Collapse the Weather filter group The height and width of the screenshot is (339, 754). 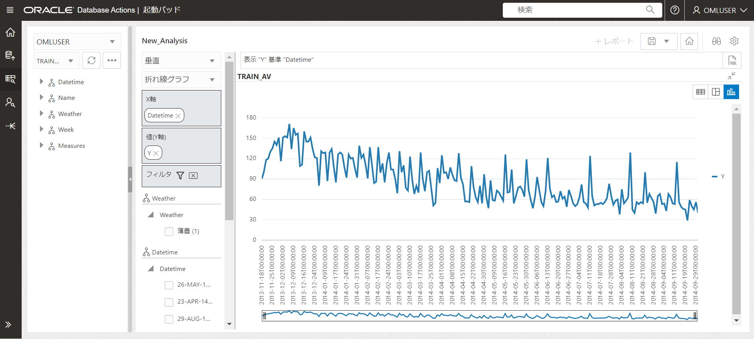(x=151, y=215)
